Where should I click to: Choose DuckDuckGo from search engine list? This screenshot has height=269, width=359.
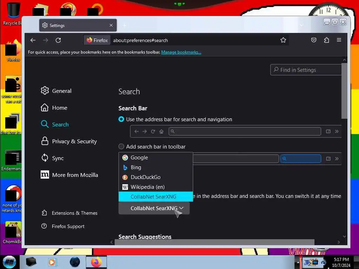click(x=156, y=177)
